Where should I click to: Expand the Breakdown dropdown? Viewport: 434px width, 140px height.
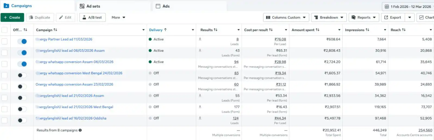328,17
